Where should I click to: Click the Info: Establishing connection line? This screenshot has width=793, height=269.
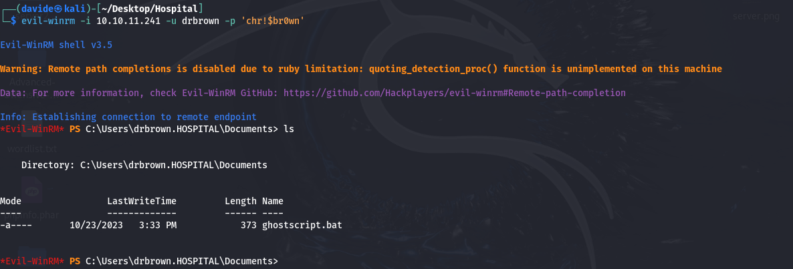point(128,117)
